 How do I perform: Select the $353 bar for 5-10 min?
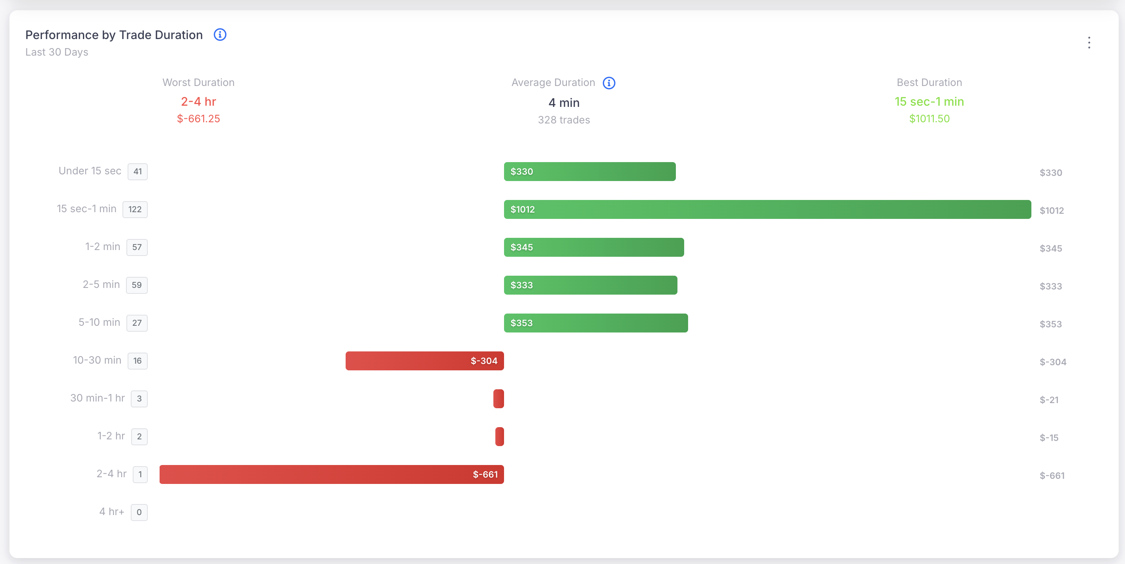(x=595, y=323)
